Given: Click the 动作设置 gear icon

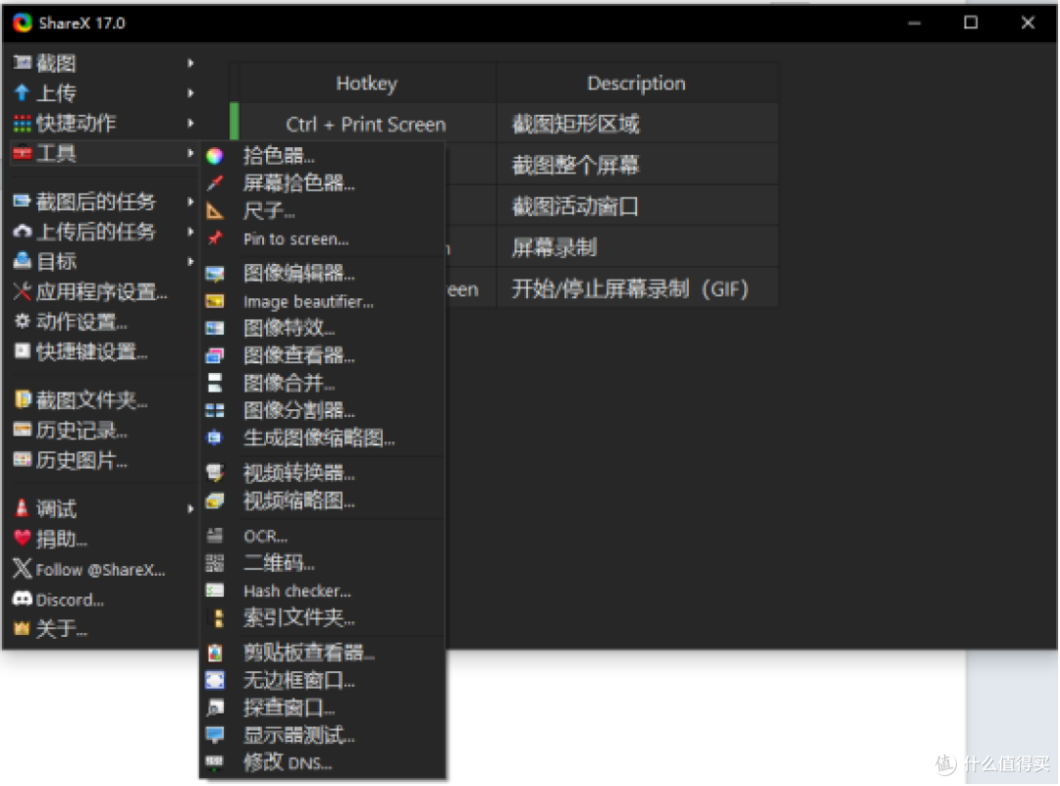Looking at the screenshot, I should [23, 321].
